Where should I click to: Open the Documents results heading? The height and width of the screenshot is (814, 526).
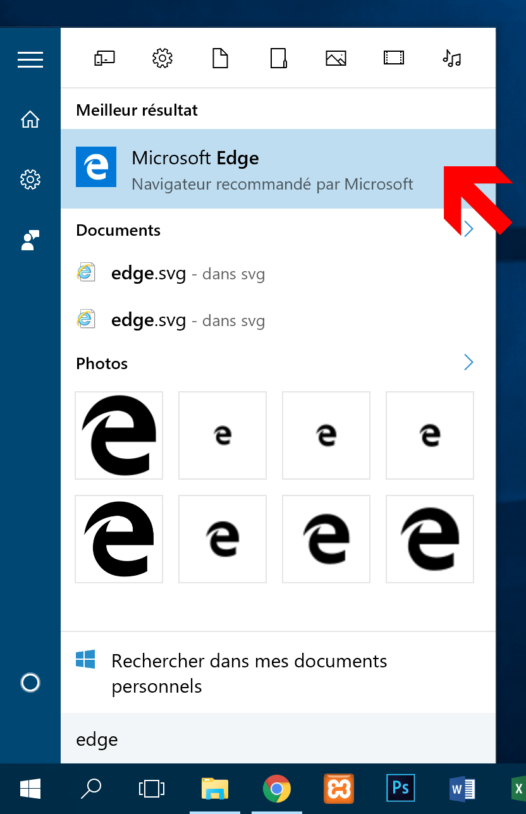click(118, 231)
